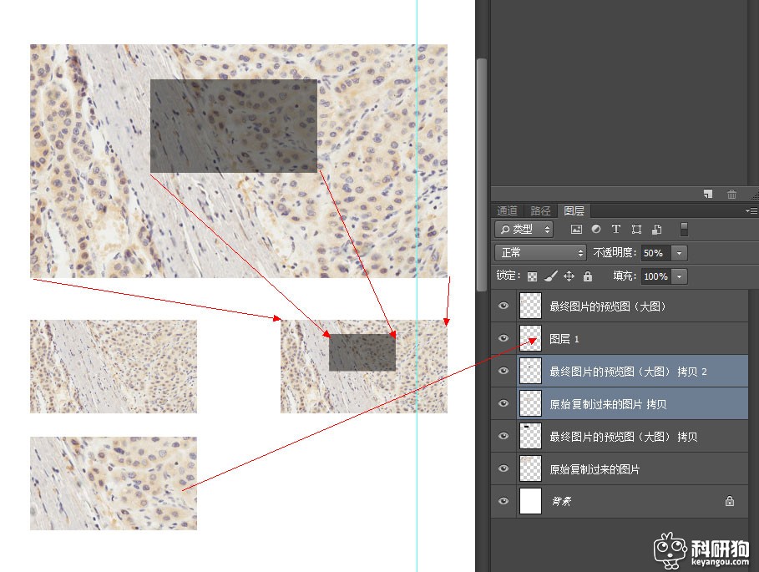Toggle the layer filter on/off switch

tap(684, 230)
